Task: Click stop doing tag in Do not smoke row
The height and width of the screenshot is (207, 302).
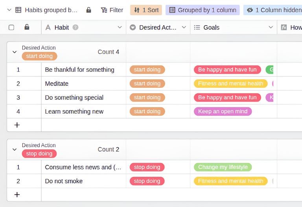Action: click(147, 181)
